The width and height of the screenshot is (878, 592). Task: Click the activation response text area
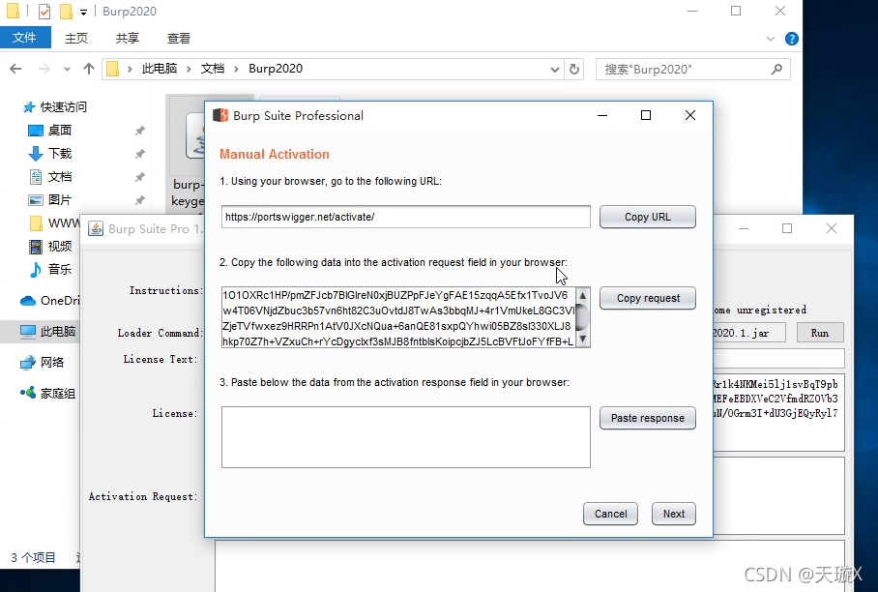point(405,436)
